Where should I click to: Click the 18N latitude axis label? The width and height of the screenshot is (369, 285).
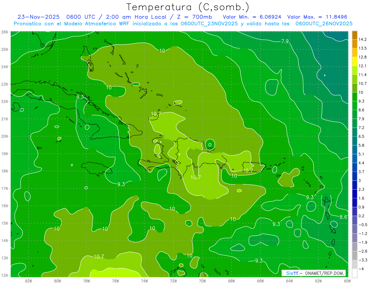pos(4,171)
